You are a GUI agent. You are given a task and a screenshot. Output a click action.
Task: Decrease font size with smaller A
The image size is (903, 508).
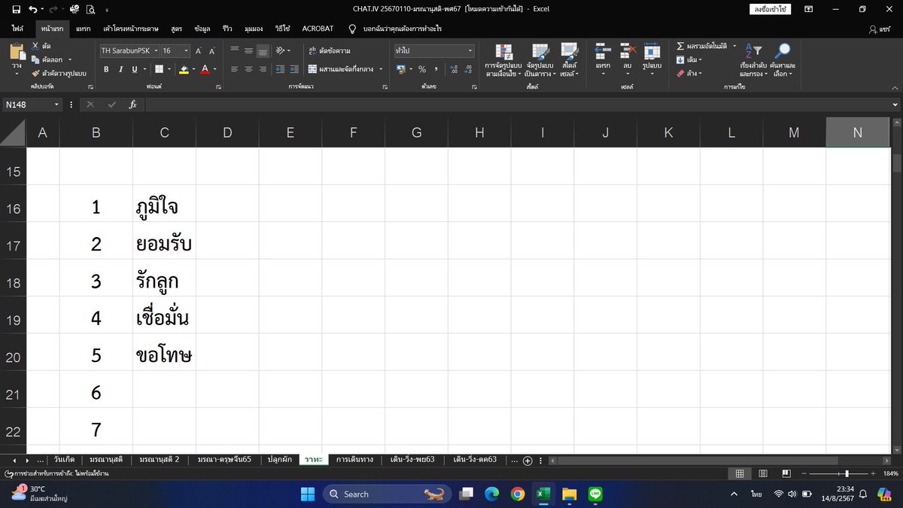coord(212,51)
